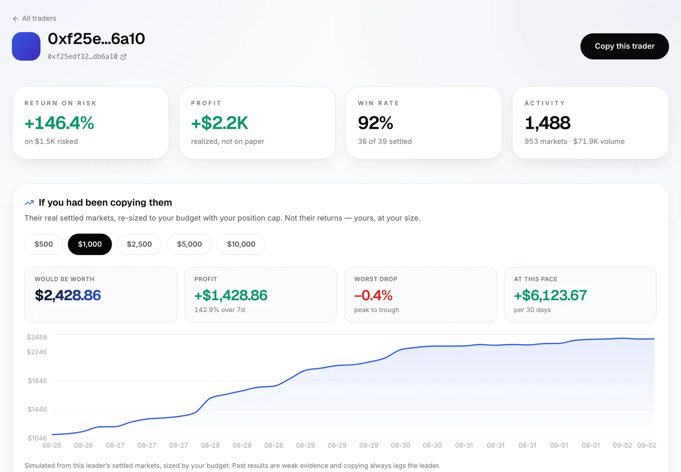Click the trader name 0xf25e...6a10 heading
Screen dimensions: 681x472
click(96, 39)
